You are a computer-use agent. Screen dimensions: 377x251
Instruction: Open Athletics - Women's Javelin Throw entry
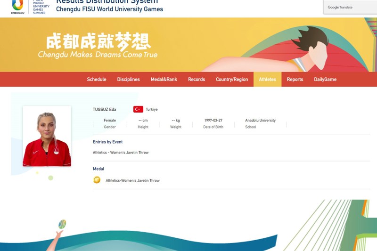[121, 153]
